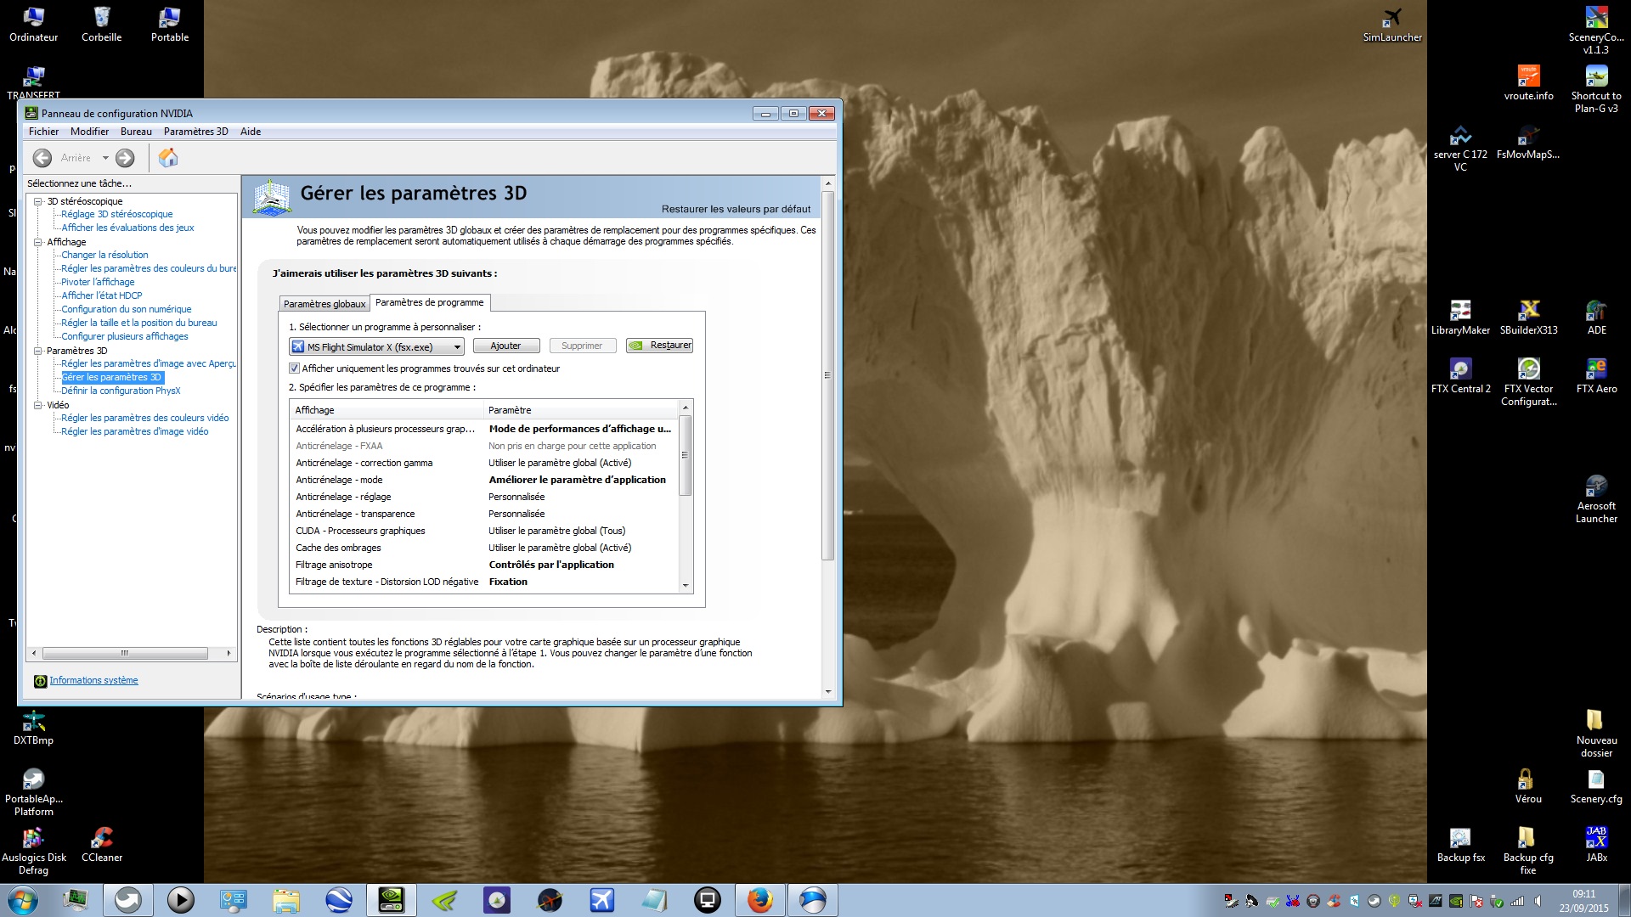Toggle afficher uniquement programmes trouvés checkbox

click(295, 368)
